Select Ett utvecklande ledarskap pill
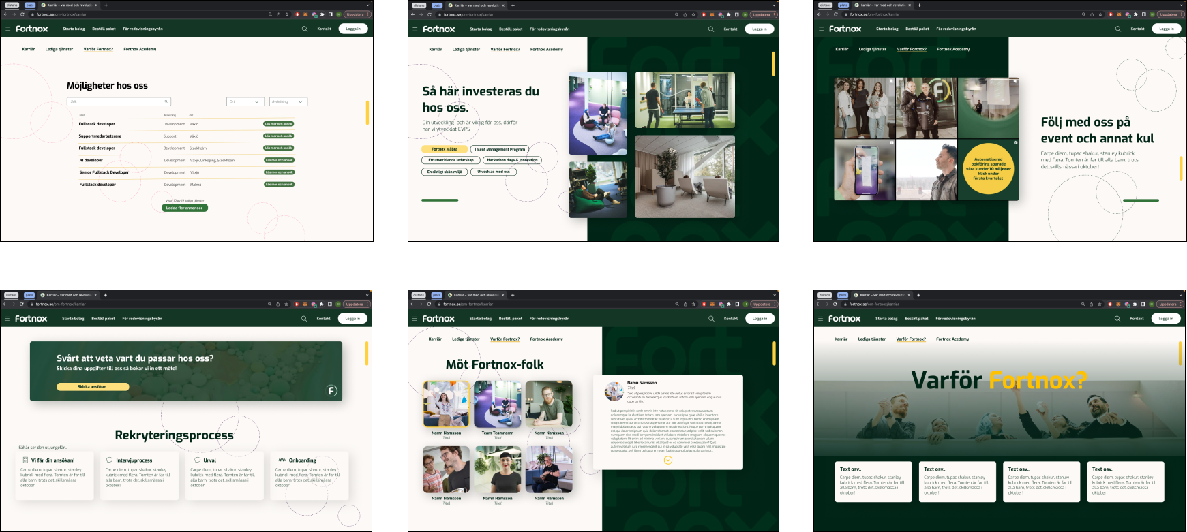The height and width of the screenshot is (532, 1187). click(x=451, y=160)
